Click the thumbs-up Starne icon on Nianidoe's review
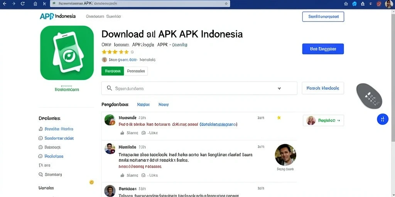The width and height of the screenshot is (395, 197). click(122, 175)
